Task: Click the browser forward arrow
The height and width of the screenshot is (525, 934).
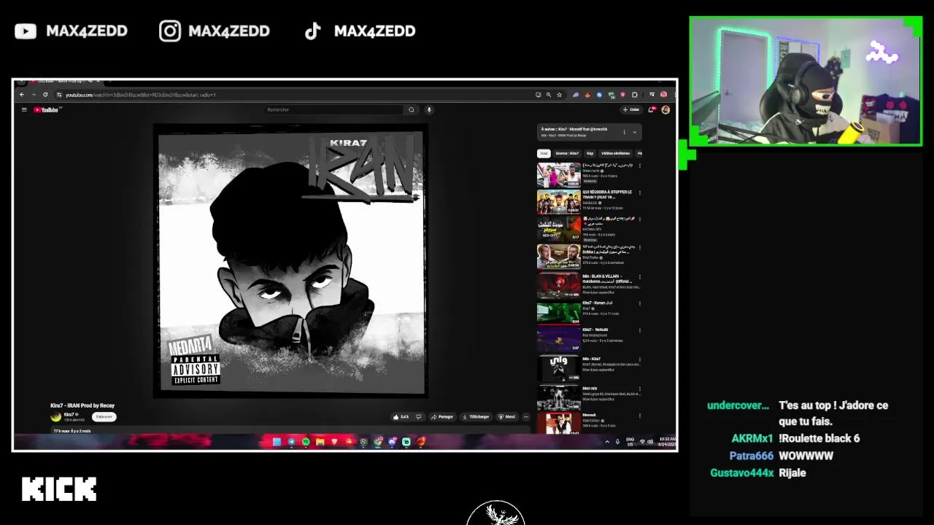Action: click(33, 95)
